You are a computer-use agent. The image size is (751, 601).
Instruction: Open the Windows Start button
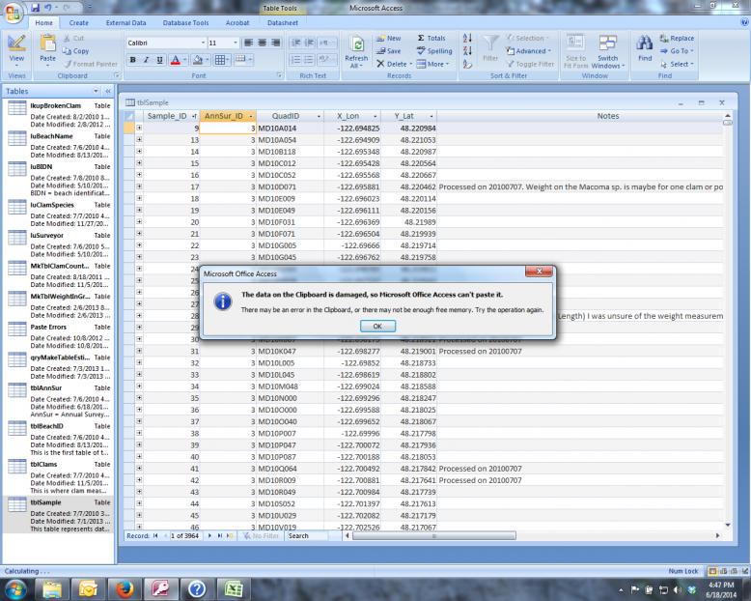[x=15, y=589]
